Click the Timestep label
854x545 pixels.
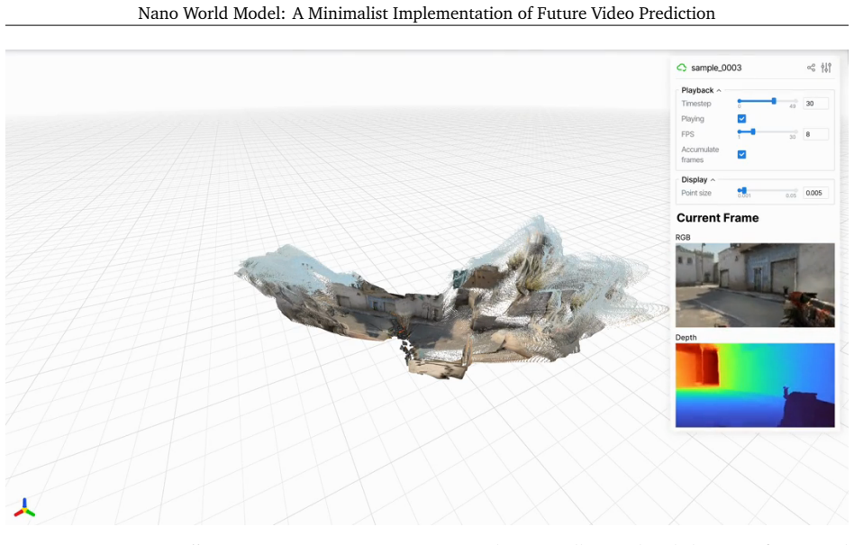(x=696, y=104)
